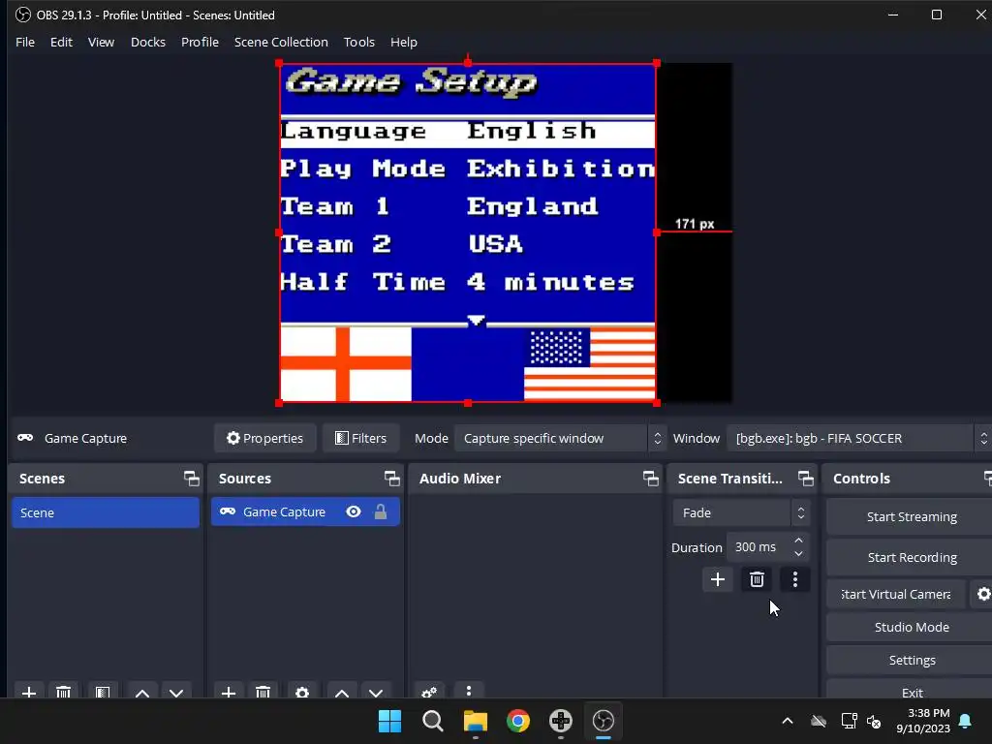Click the OBS Studio taskbar icon
992x744 pixels.
pos(603,721)
